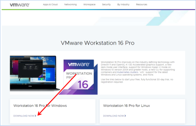The height and width of the screenshot is (126, 196).
Task: Open the Security menu
Action: tap(106, 5)
